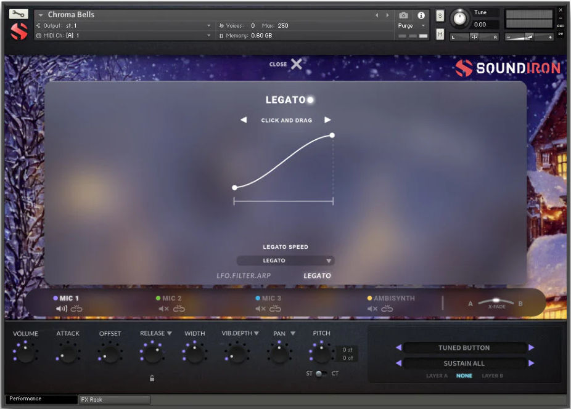Expand the Output st. 1 selector

(x=210, y=26)
